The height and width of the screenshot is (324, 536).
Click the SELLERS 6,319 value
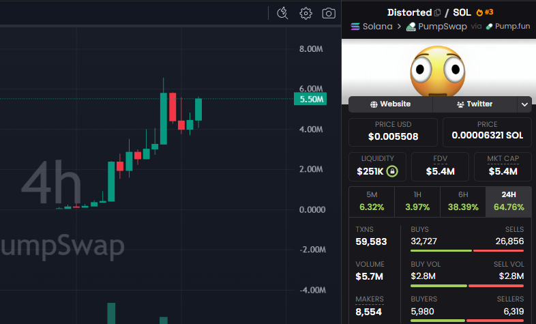pyautogui.click(x=513, y=311)
